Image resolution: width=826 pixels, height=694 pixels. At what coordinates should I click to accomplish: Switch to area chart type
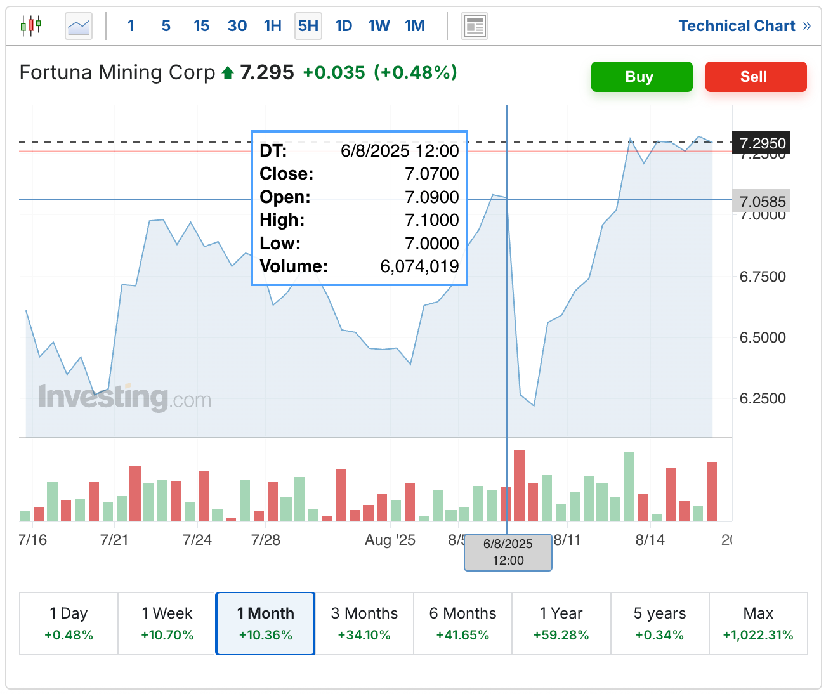click(x=79, y=26)
